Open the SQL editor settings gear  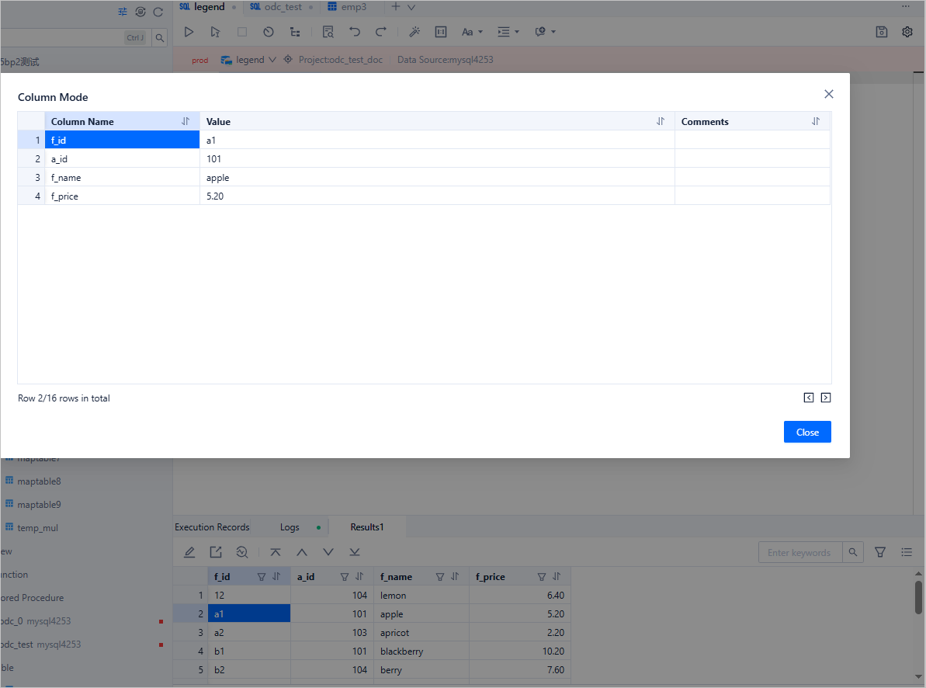(x=907, y=32)
